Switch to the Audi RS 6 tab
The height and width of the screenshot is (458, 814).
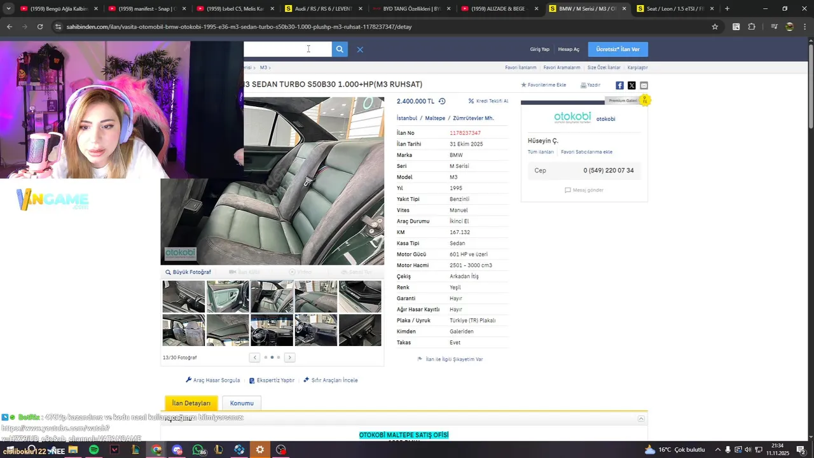coord(322,9)
